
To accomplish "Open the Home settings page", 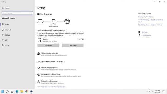I will 7,8.
